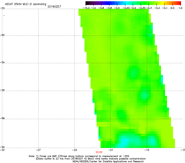Image resolution: width=185 pixels, height=163 pixels.
Task: Select the "-18" longitude axis label
Action: [147, 150]
